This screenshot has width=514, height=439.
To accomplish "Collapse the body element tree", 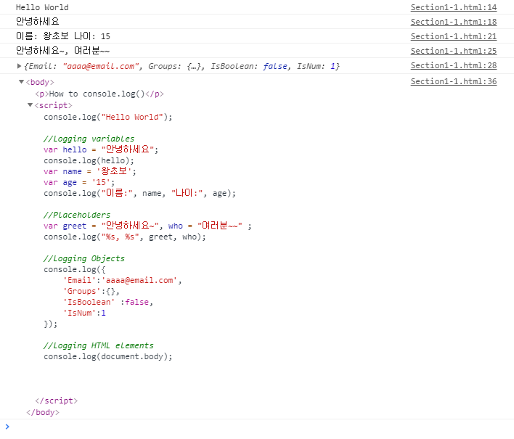I will 21,81.
